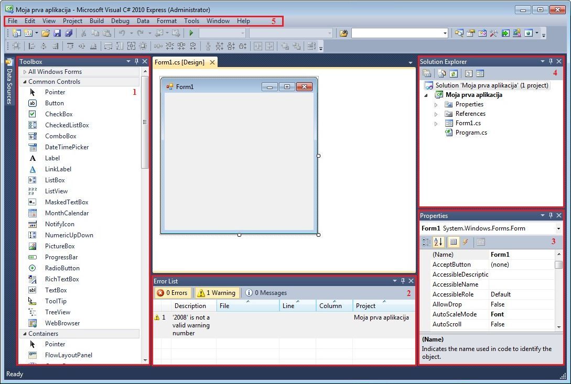Screen dimensions: 571x384
Task: Toggle the 0 Messages filter
Action: 266,293
